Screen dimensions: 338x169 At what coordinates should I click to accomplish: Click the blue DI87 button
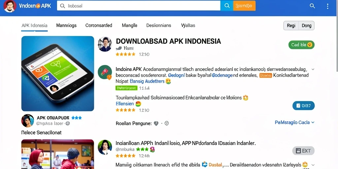[304, 106]
